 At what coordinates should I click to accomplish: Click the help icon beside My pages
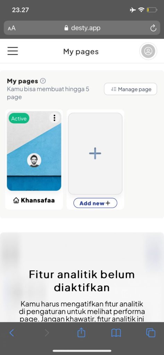43,81
